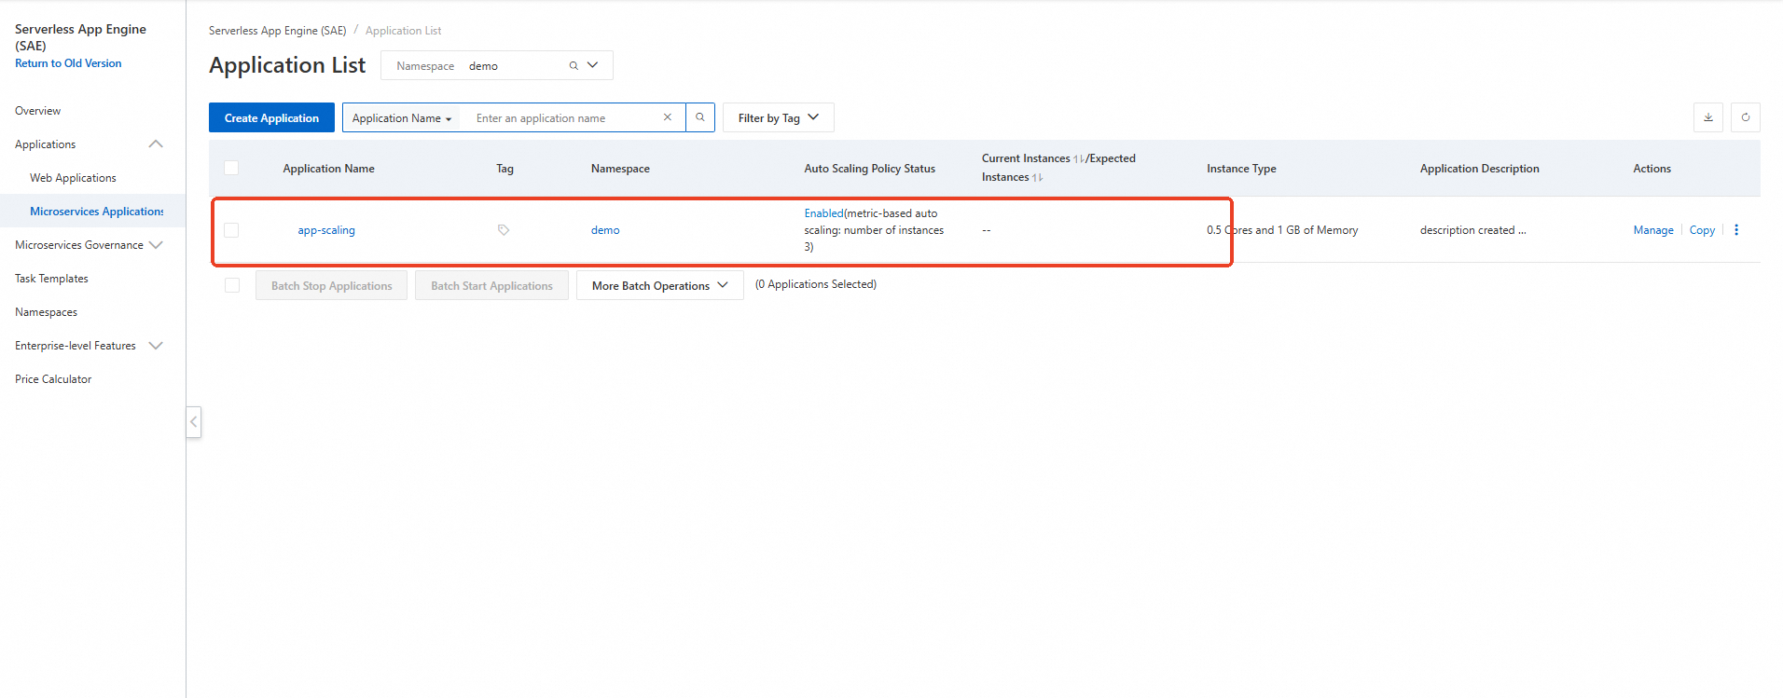Sort by Current Instances column
This screenshot has width=1783, height=698.
(1079, 159)
